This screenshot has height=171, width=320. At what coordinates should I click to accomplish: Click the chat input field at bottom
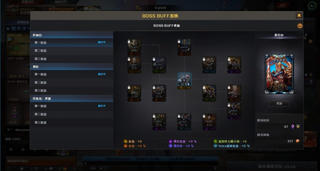[x=160, y=169]
